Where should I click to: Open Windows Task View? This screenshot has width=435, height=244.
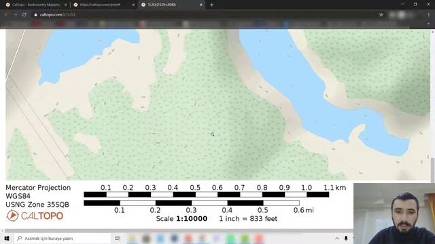pyautogui.click(x=118, y=238)
